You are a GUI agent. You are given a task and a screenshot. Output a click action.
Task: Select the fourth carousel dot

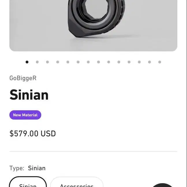pyautogui.click(x=58, y=62)
